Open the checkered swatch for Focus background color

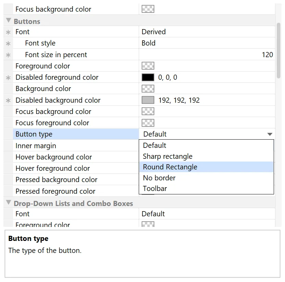[148, 111]
